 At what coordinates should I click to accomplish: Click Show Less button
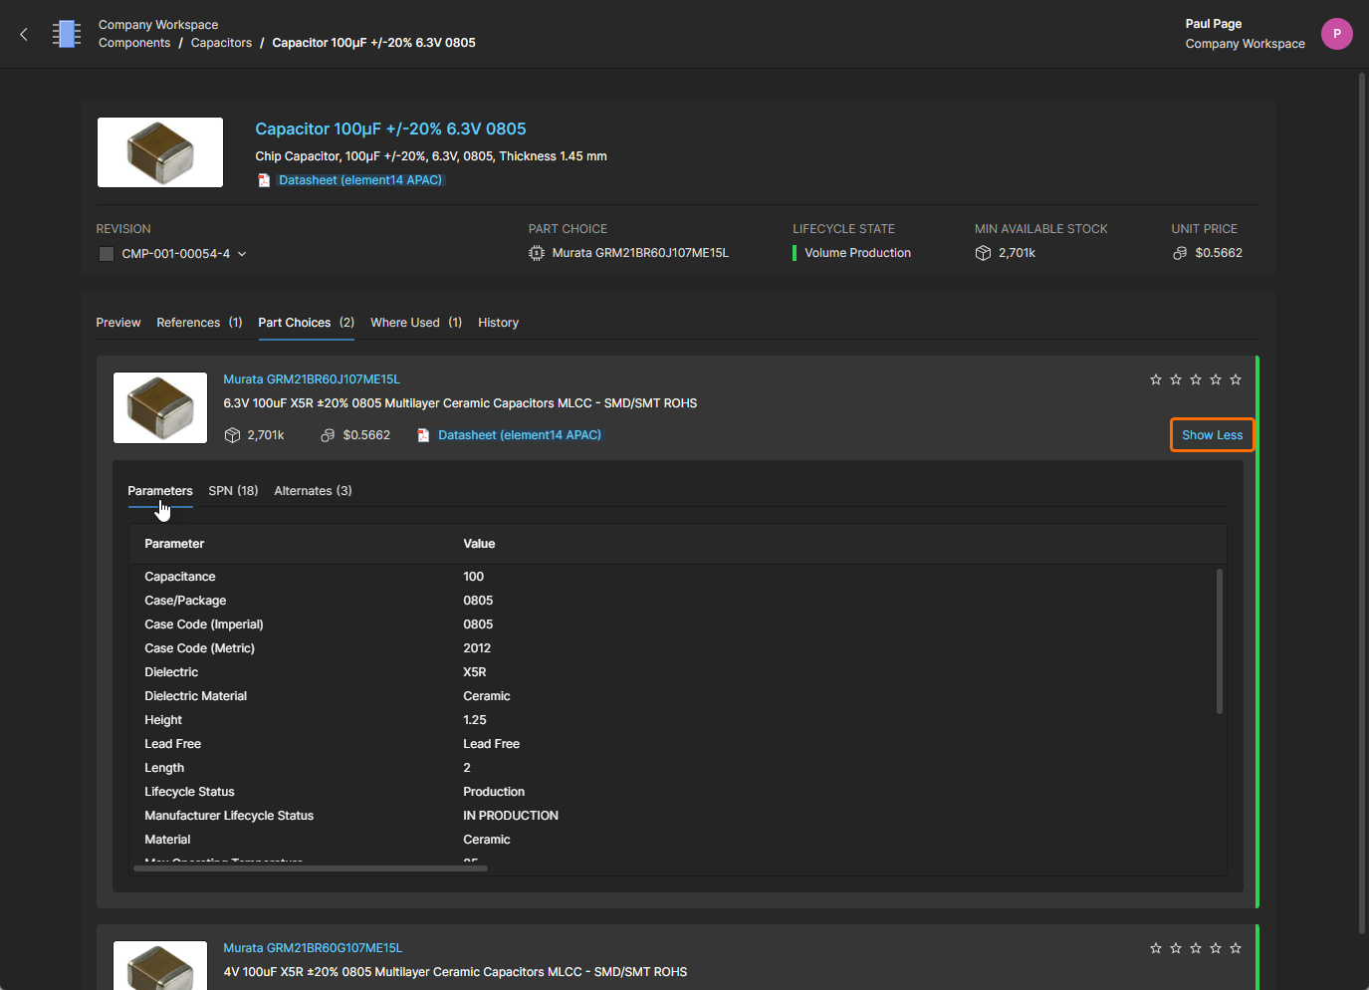point(1212,435)
